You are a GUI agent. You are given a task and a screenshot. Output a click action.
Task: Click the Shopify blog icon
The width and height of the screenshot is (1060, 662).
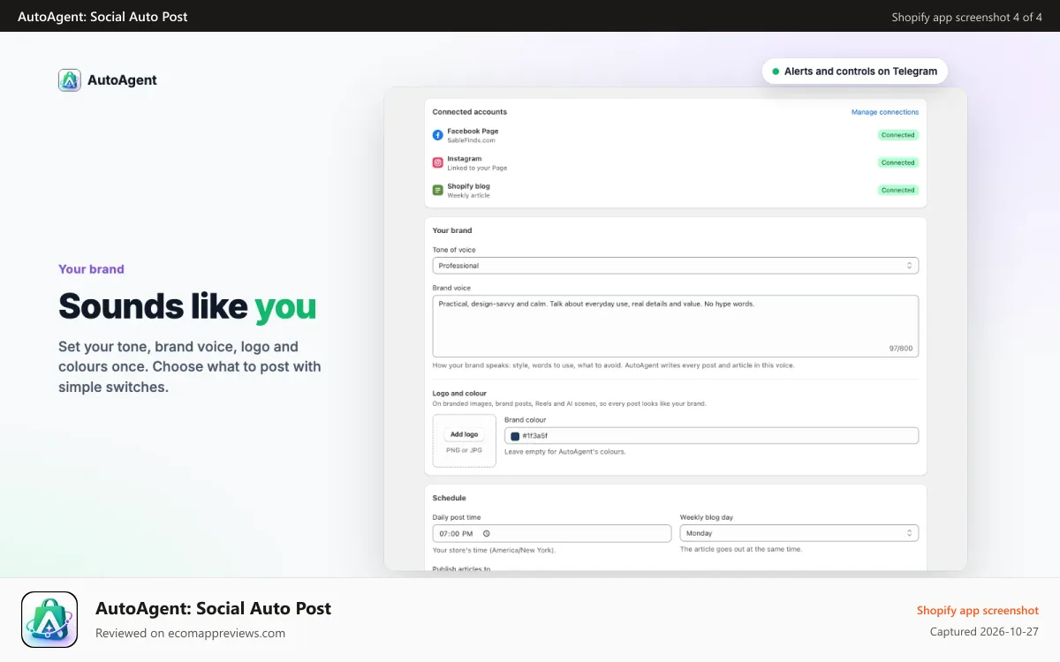tap(437, 190)
